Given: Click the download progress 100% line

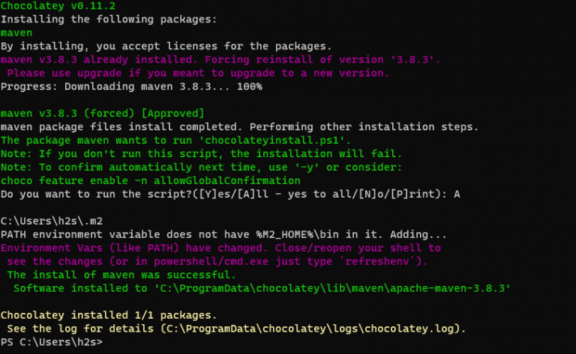Looking at the screenshot, I should pyautogui.click(x=131, y=87).
